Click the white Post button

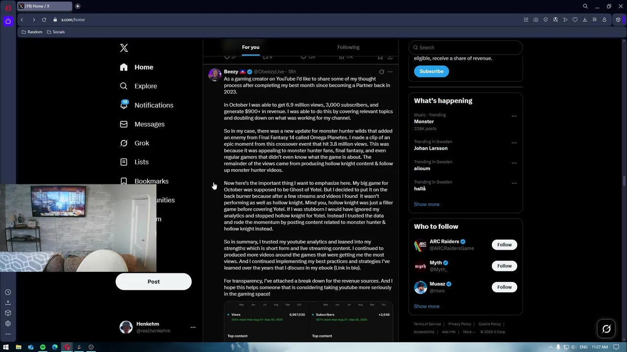point(153,282)
